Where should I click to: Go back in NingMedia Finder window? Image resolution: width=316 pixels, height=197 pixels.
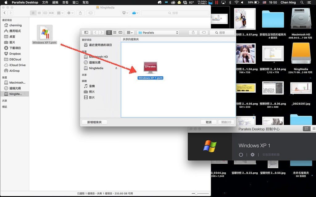click(5, 13)
